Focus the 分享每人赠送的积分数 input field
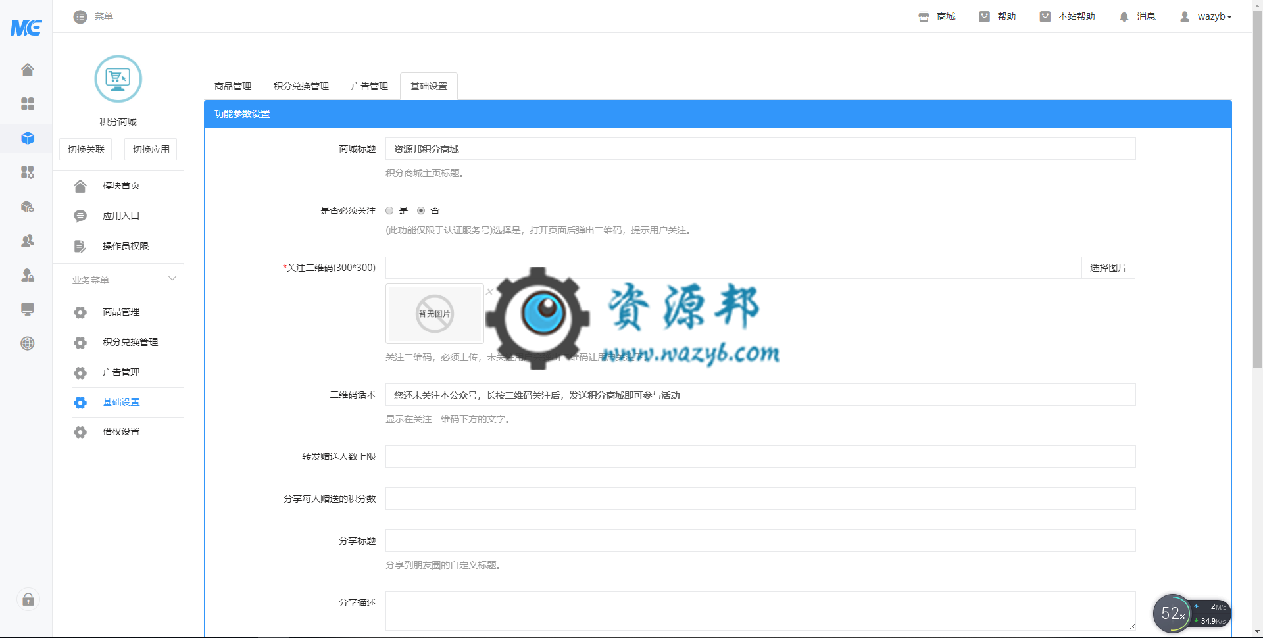The image size is (1263, 638). point(760,499)
